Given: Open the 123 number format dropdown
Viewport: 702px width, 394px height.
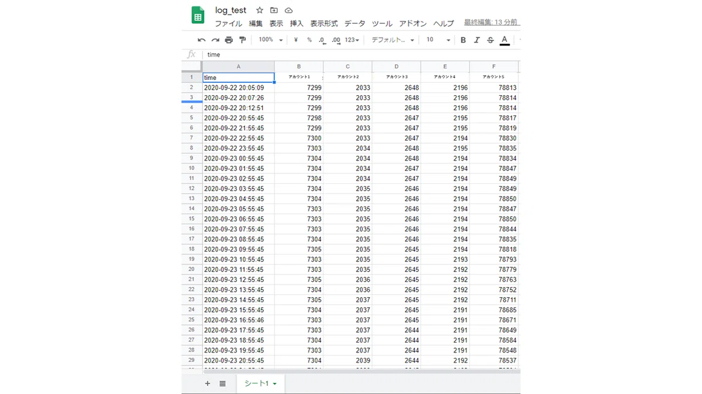Looking at the screenshot, I should click(x=352, y=40).
